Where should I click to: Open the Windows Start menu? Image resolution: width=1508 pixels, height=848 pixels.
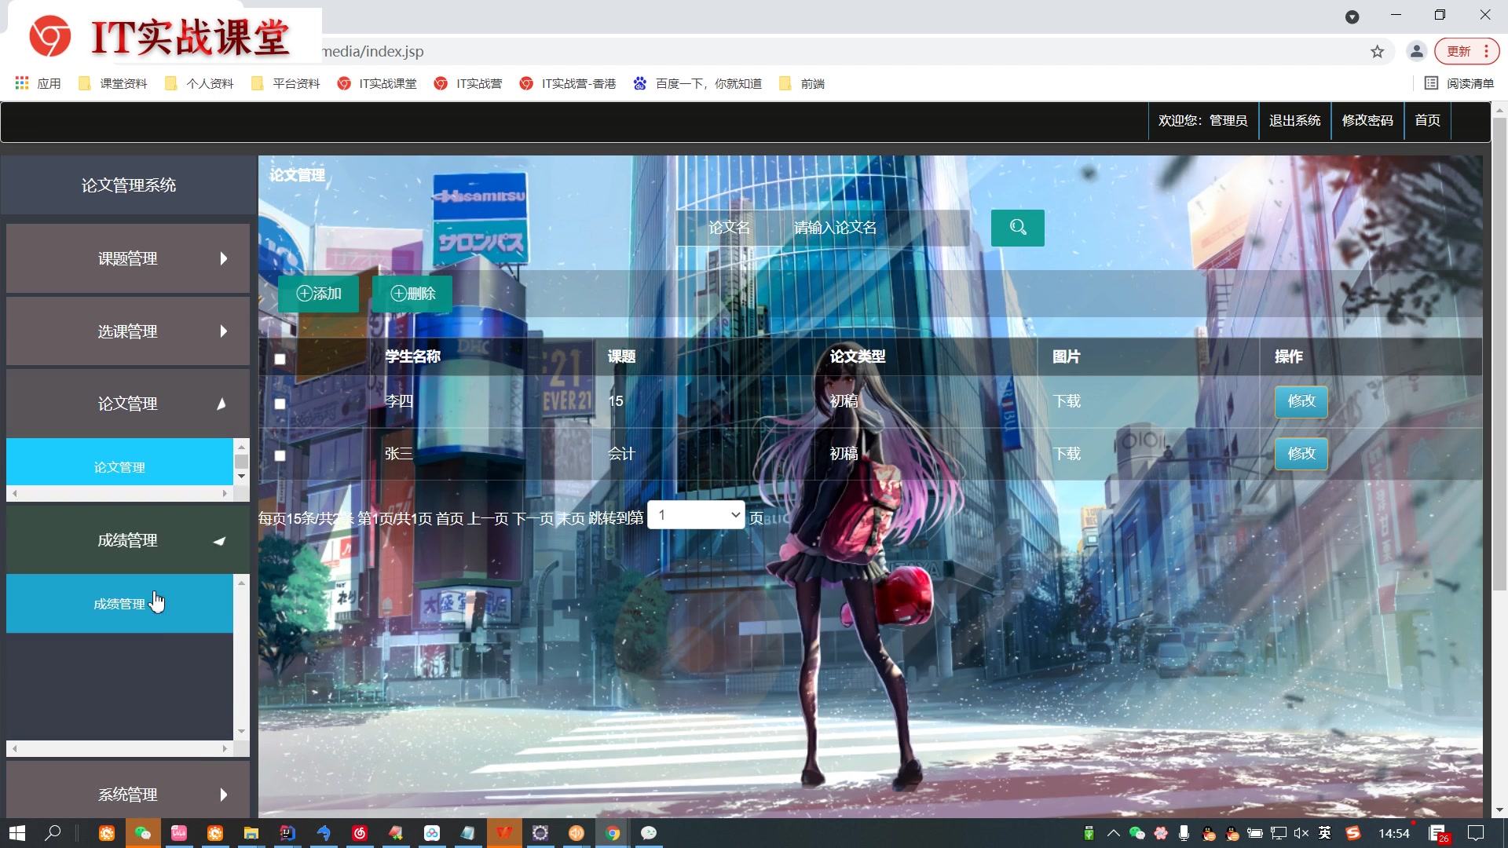pyautogui.click(x=17, y=833)
